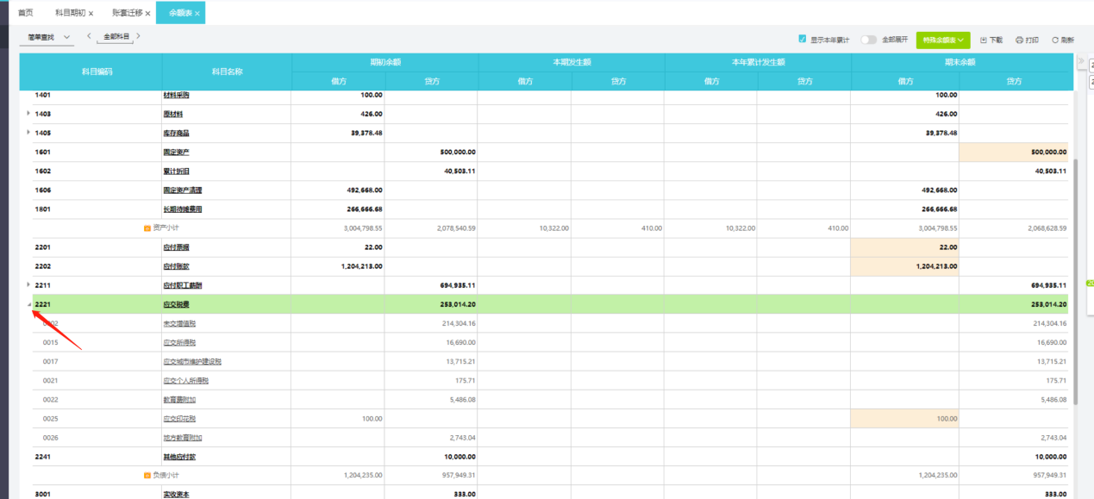This screenshot has height=499, width=1094.
Task: Open the 应交城市维护建设税 sub-account link
Action: point(192,361)
